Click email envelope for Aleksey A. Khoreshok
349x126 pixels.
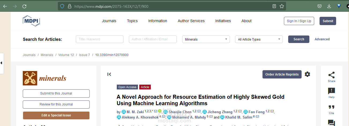coord(163,117)
